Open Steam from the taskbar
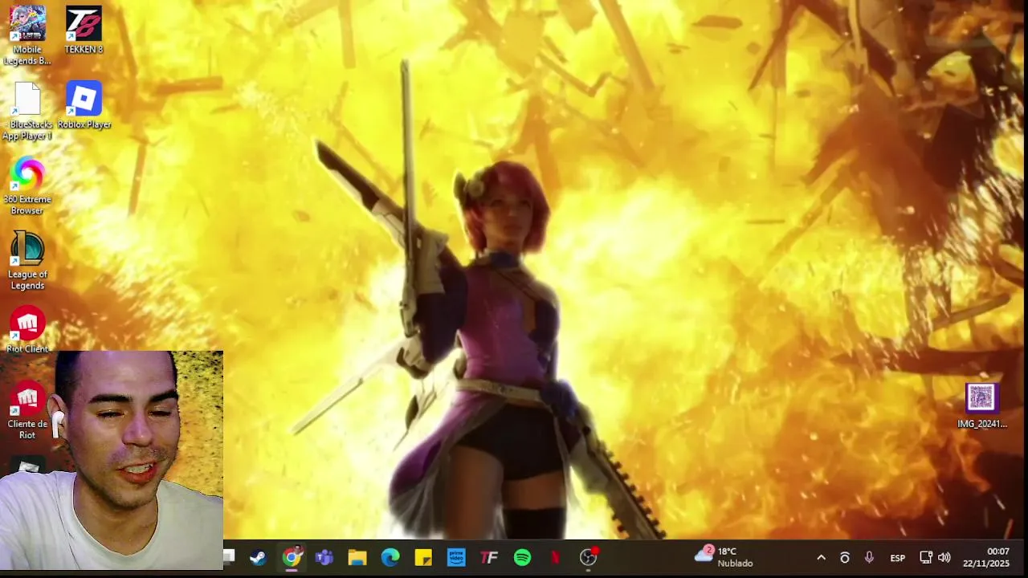Viewport: 1028px width, 578px height. [258, 557]
